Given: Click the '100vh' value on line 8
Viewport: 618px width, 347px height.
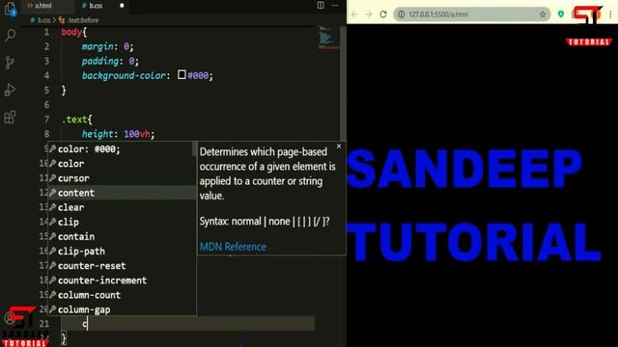Looking at the screenshot, I should pyautogui.click(x=137, y=134).
